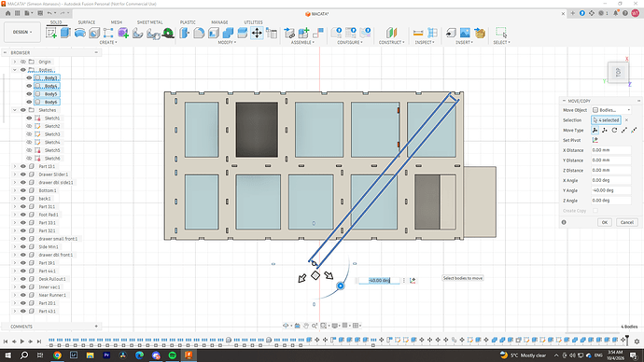This screenshot has height=362, width=644.
Task: Choose Translate move type icon
Action: [605, 130]
